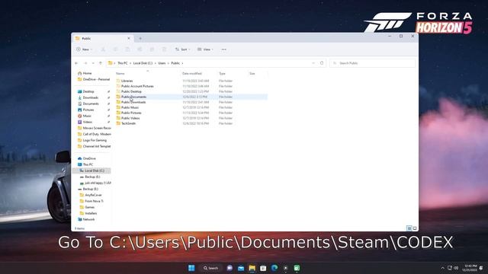Screen dimensions: 488x274
Task: Click Public in the address breadcrumb
Action: point(175,63)
